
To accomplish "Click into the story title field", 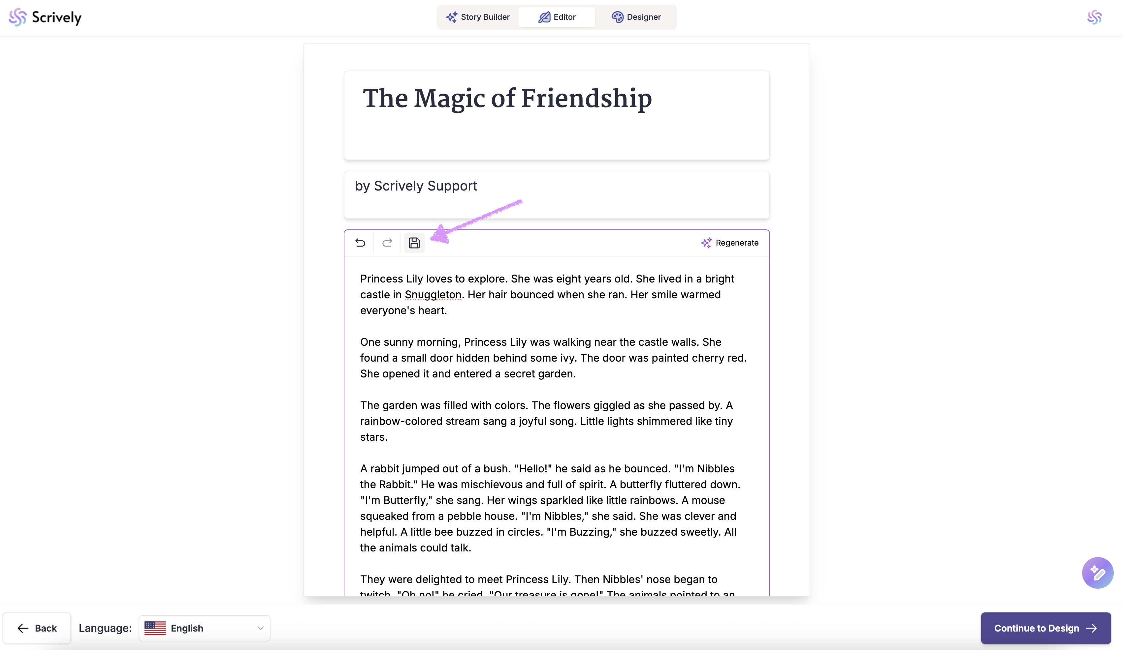I will point(507,99).
